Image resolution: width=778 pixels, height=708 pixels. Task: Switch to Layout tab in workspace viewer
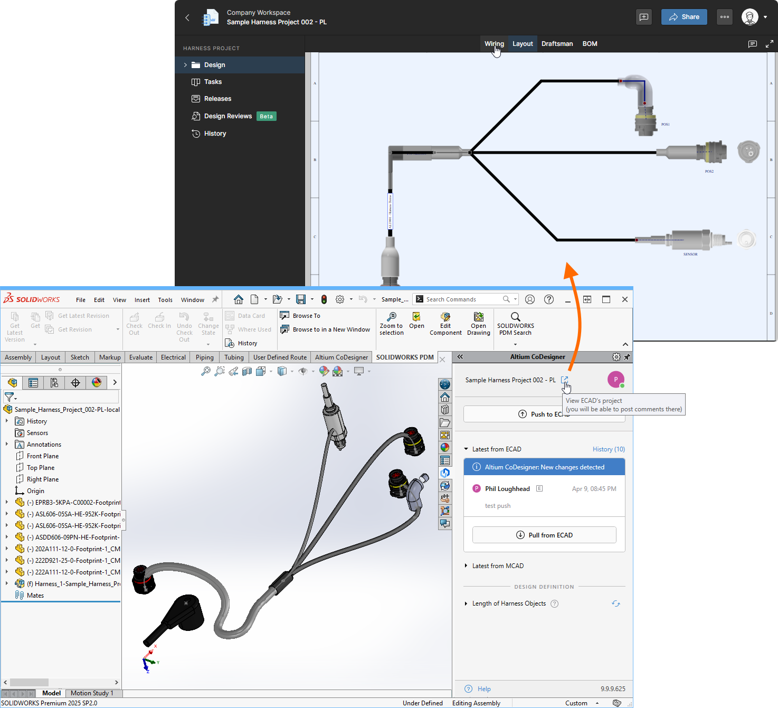(x=523, y=44)
